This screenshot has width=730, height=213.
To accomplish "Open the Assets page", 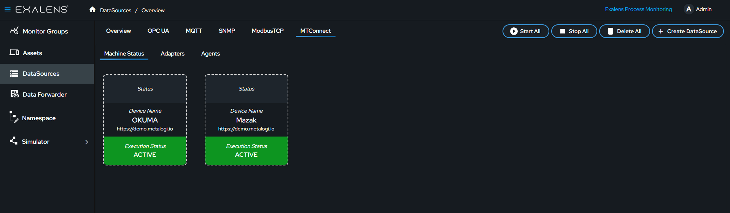I will [x=32, y=53].
